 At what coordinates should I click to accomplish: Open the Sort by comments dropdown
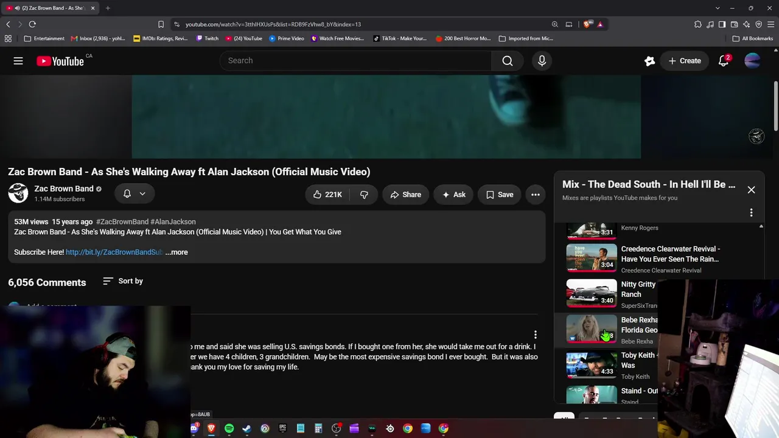pyautogui.click(x=123, y=281)
